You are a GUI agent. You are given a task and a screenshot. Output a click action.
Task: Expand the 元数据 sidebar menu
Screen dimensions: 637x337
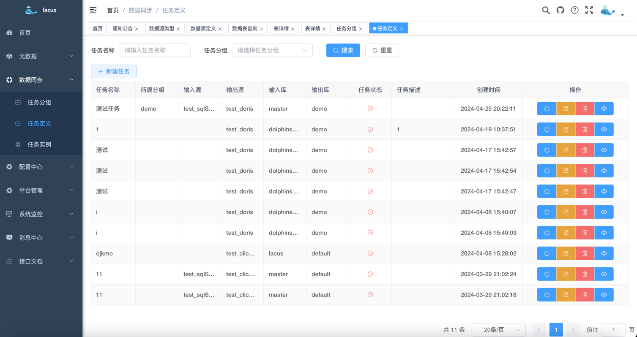click(x=41, y=56)
